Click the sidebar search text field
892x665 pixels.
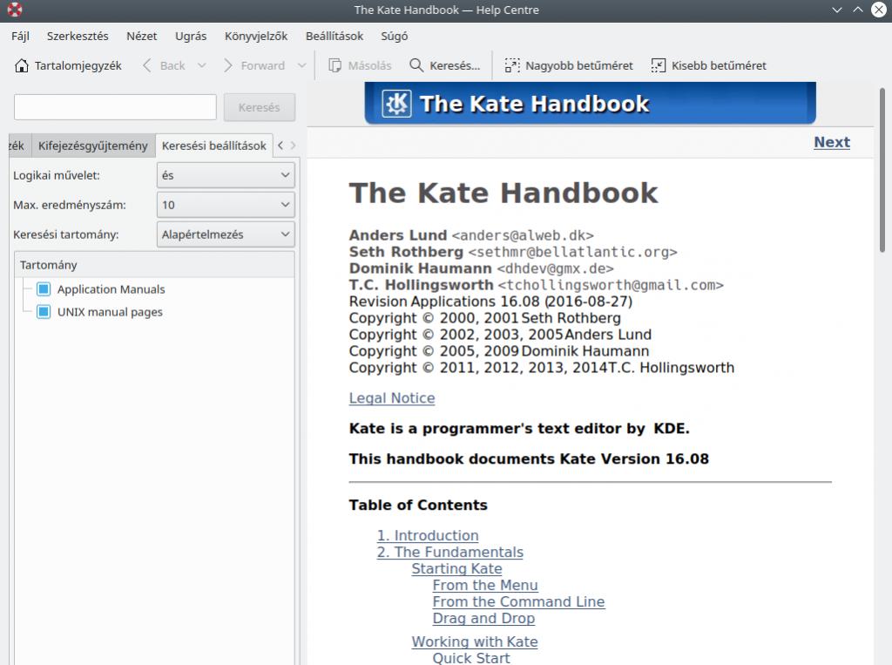[115, 107]
